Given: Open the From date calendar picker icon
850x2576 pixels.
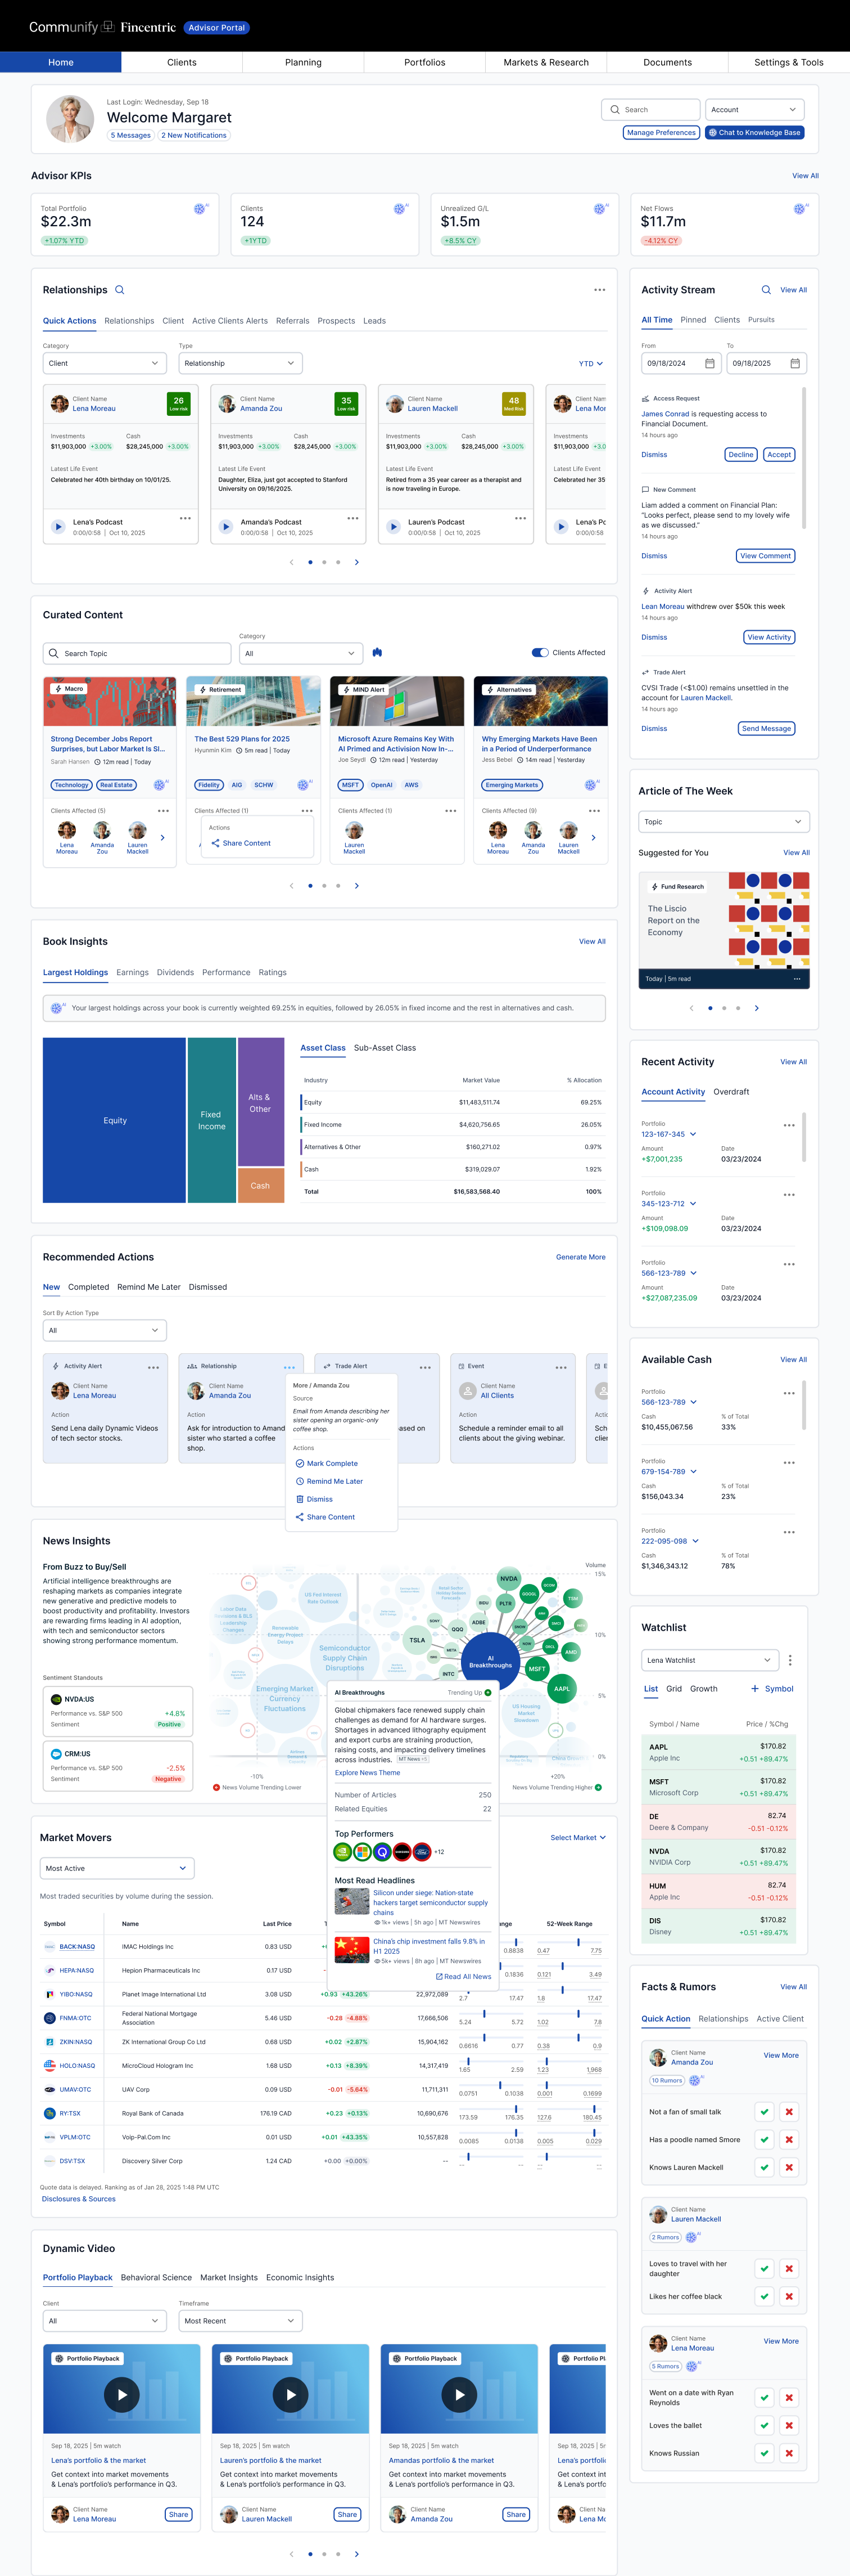Looking at the screenshot, I should pyautogui.click(x=710, y=363).
